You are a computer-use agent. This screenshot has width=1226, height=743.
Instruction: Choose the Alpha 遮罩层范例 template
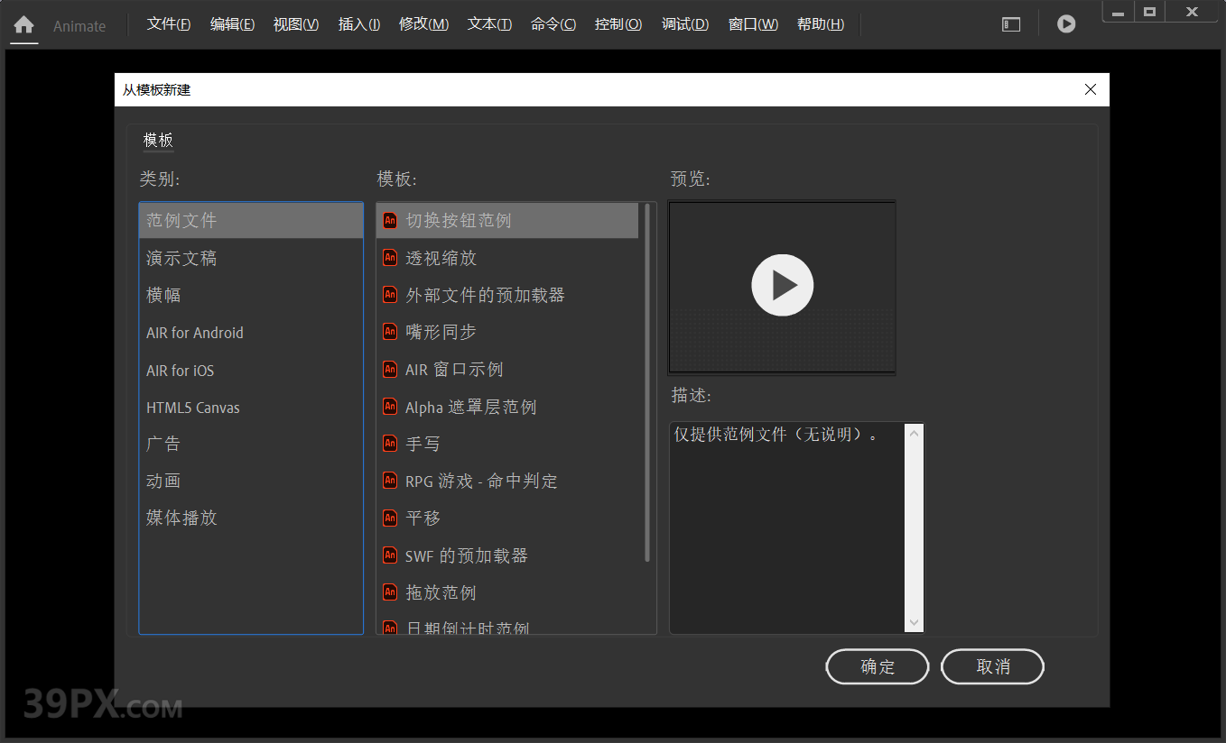coord(507,407)
